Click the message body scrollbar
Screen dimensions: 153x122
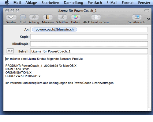tap(149, 82)
